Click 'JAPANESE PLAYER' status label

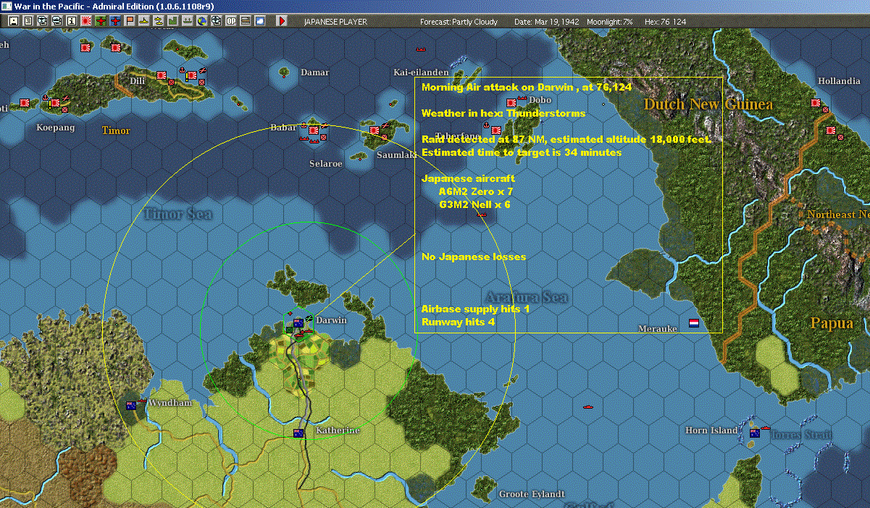[335, 22]
